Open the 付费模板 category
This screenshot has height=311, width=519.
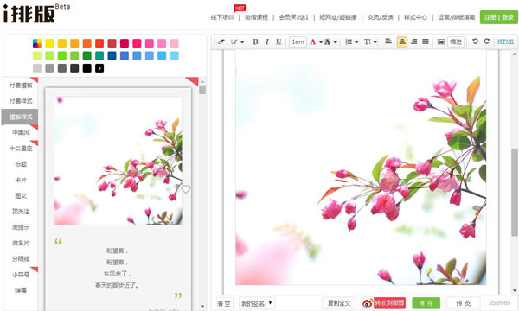pyautogui.click(x=21, y=86)
